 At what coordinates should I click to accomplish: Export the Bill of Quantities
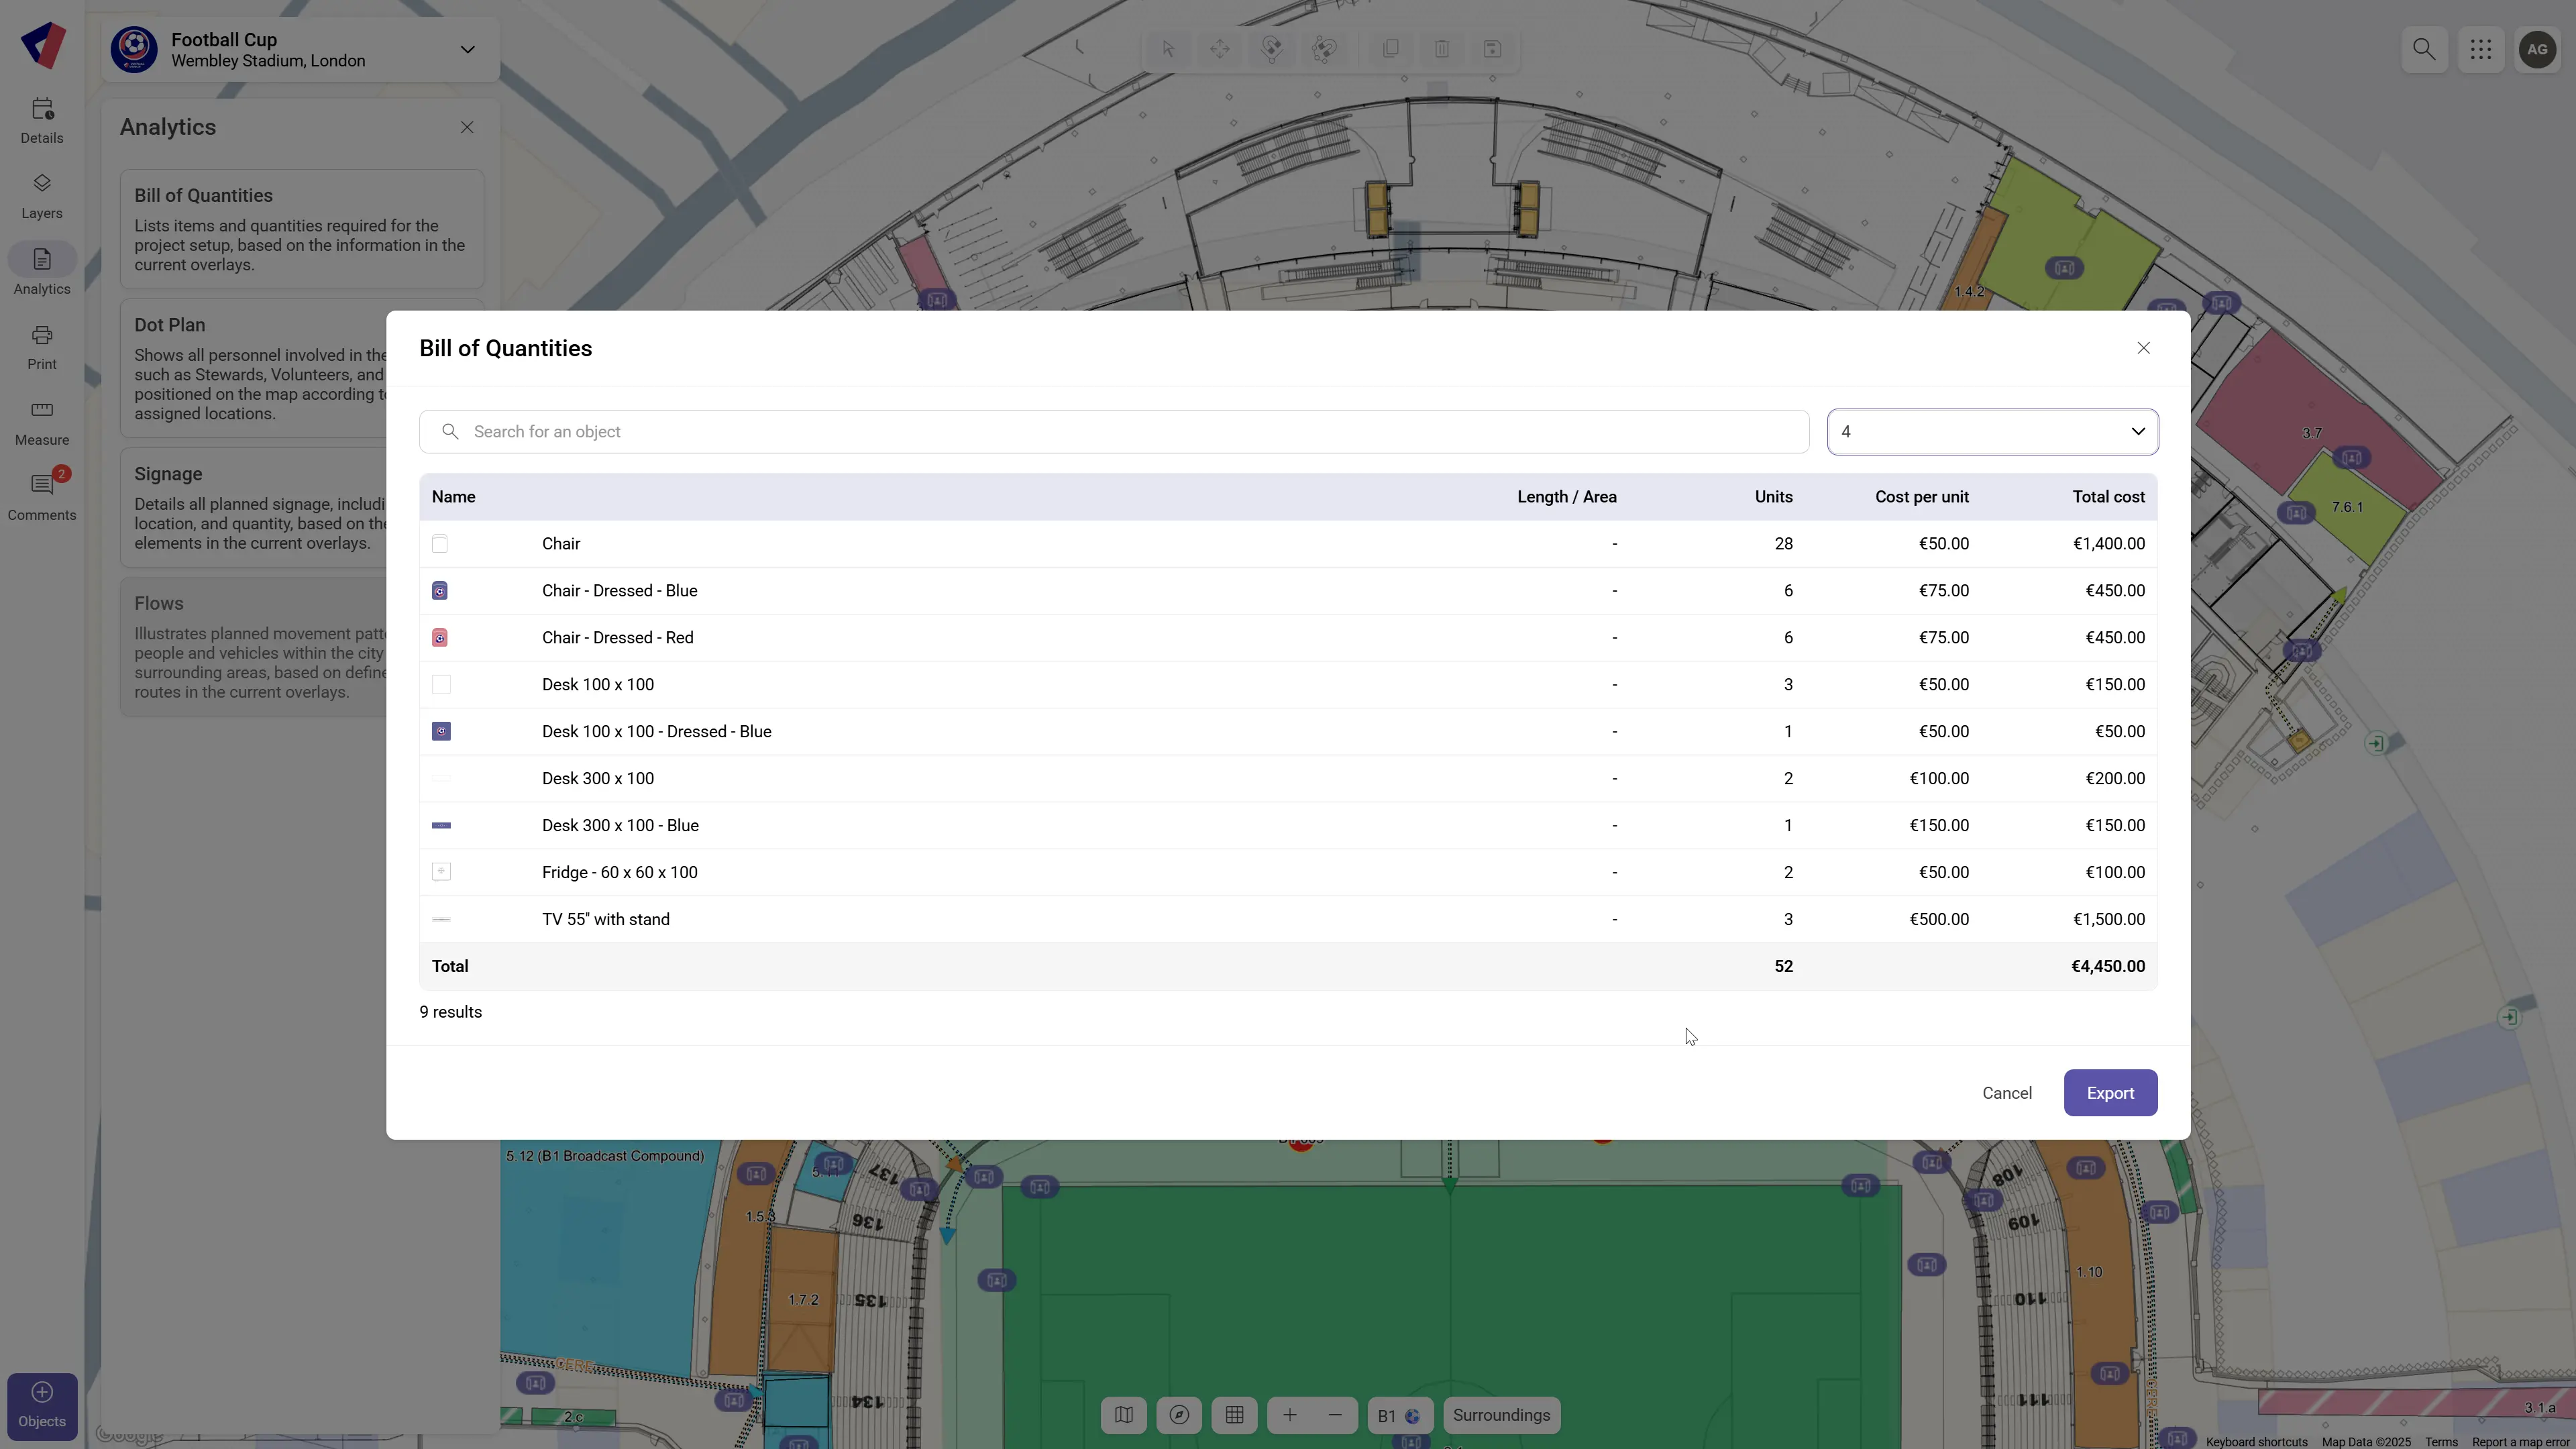point(2109,1092)
